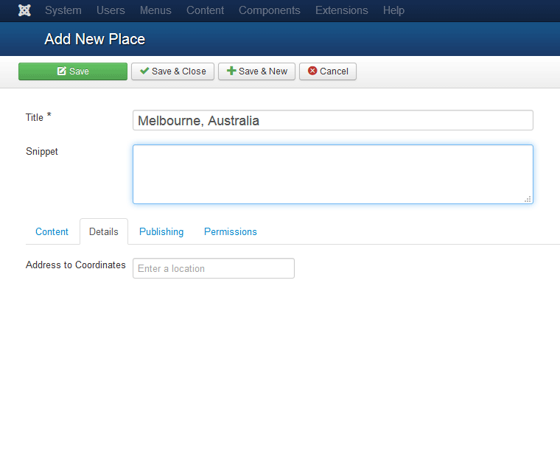Image resolution: width=560 pixels, height=451 pixels.
Task: Click the Joomla logo icon
Action: tap(24, 10)
